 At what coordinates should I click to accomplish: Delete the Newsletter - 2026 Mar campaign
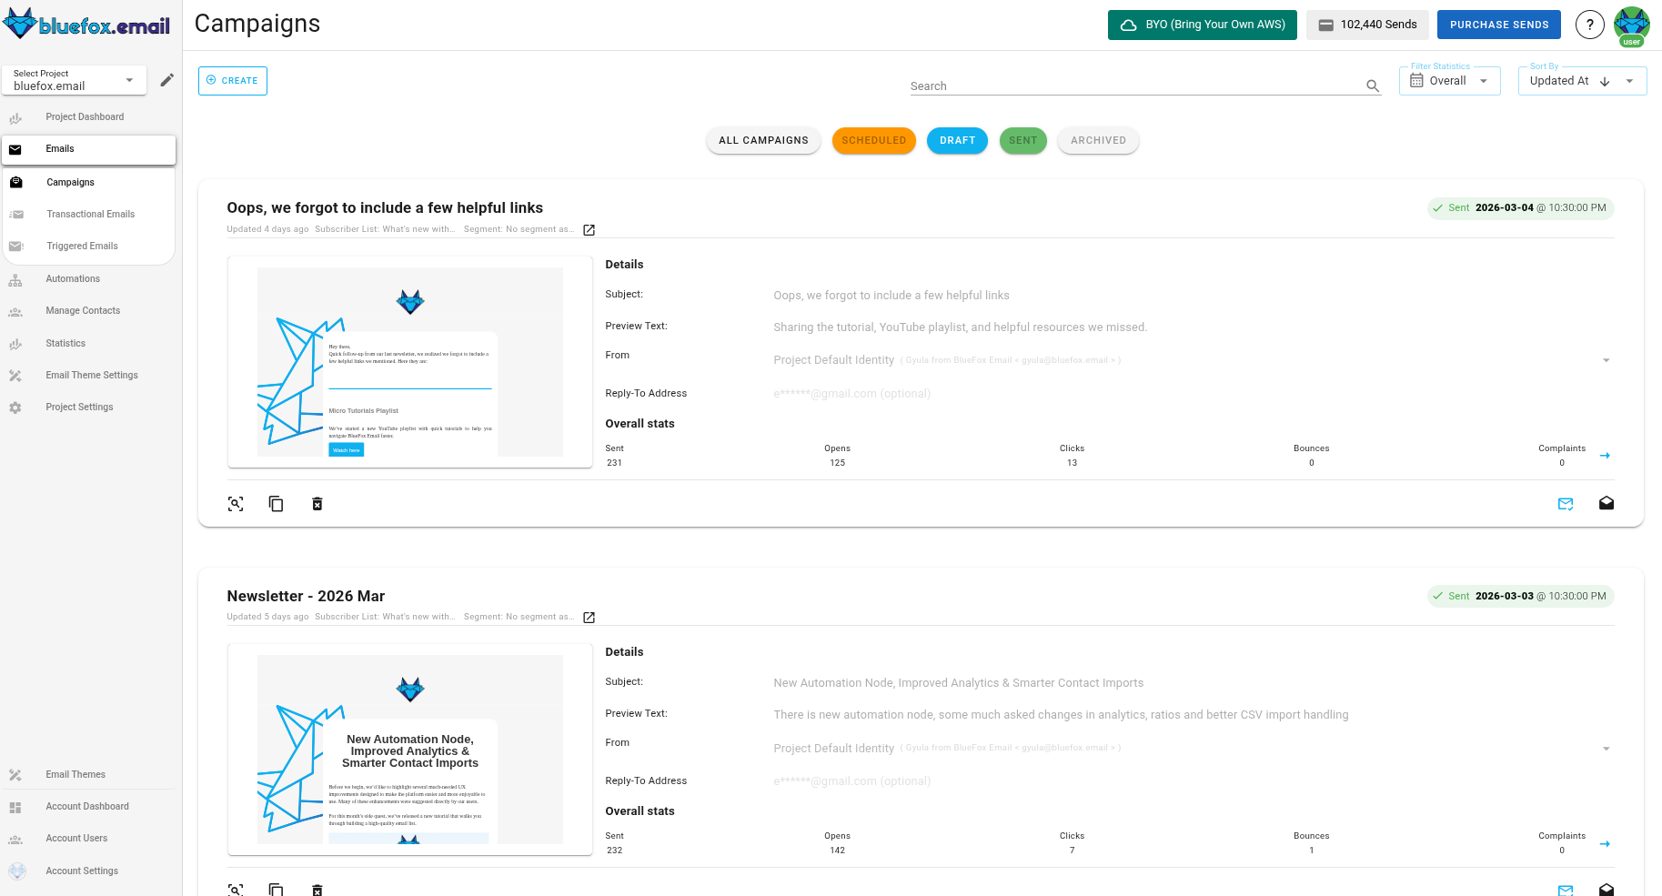point(317,890)
